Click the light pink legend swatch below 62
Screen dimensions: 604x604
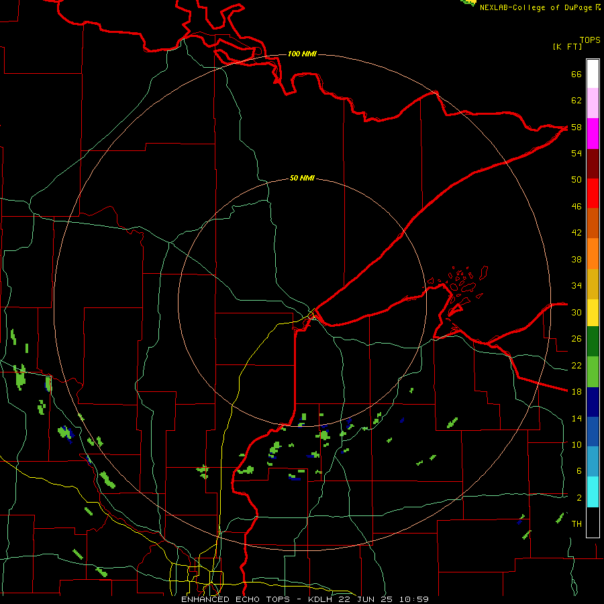(593, 103)
